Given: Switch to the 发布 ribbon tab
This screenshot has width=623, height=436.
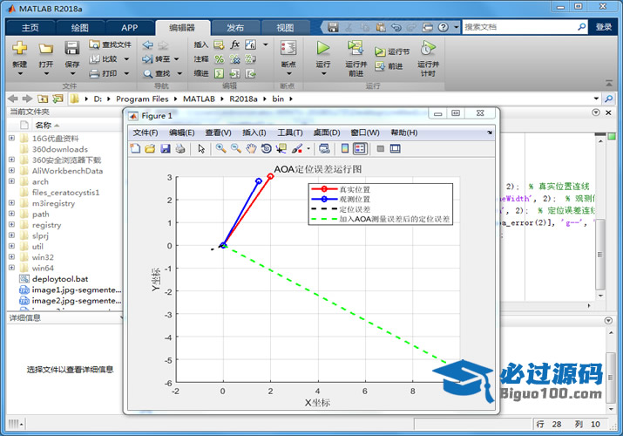Looking at the screenshot, I should [x=235, y=27].
